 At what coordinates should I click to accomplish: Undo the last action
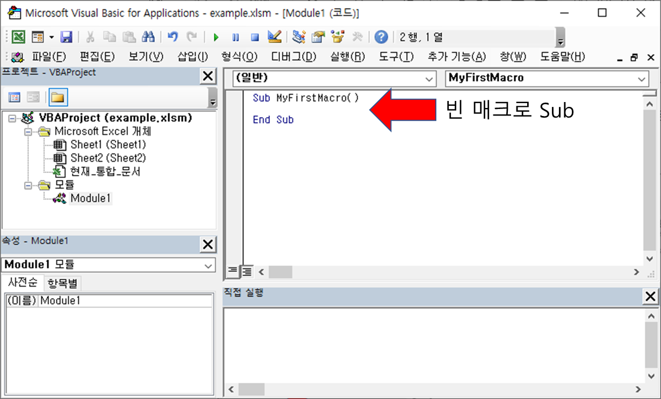tap(173, 37)
